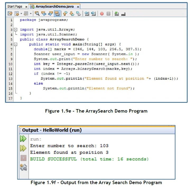Viewport: 190px width, 187px height.
Task: Click Find Next Occurrence icon
Action: click(50, 14)
